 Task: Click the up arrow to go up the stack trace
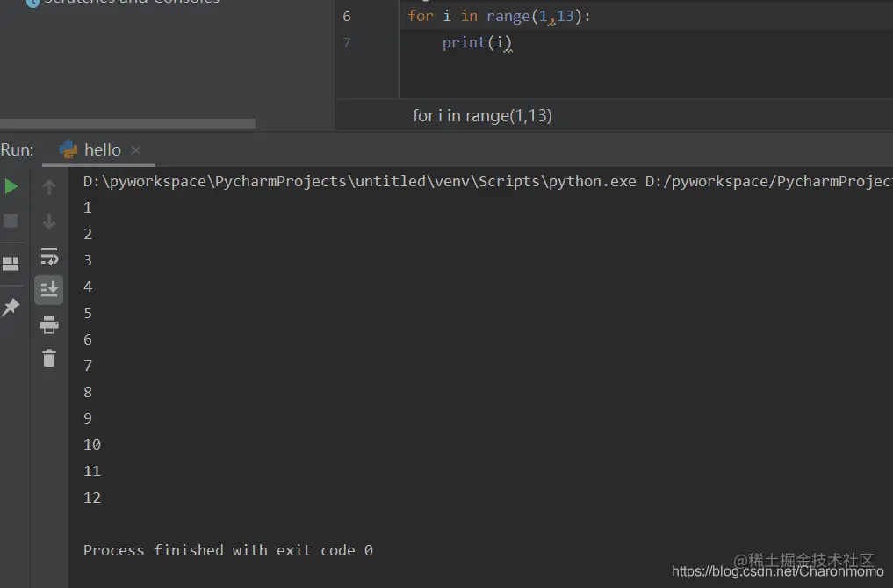pyautogui.click(x=49, y=187)
